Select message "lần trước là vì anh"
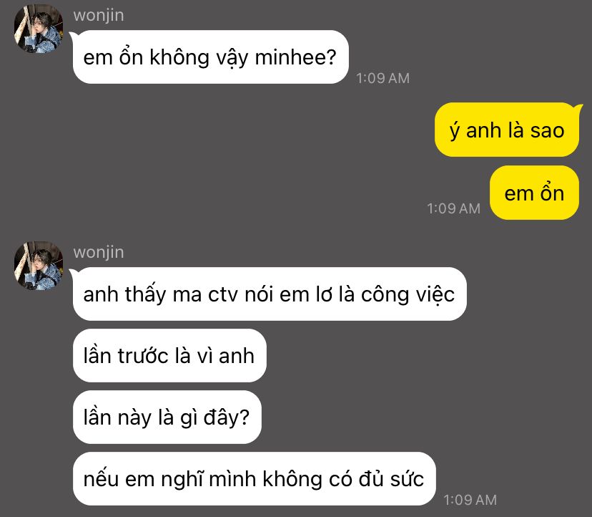This screenshot has width=592, height=517. pos(169,355)
